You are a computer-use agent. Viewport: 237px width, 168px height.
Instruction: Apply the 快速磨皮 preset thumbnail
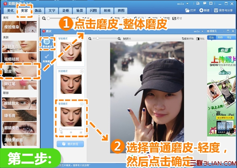click(x=71, y=84)
